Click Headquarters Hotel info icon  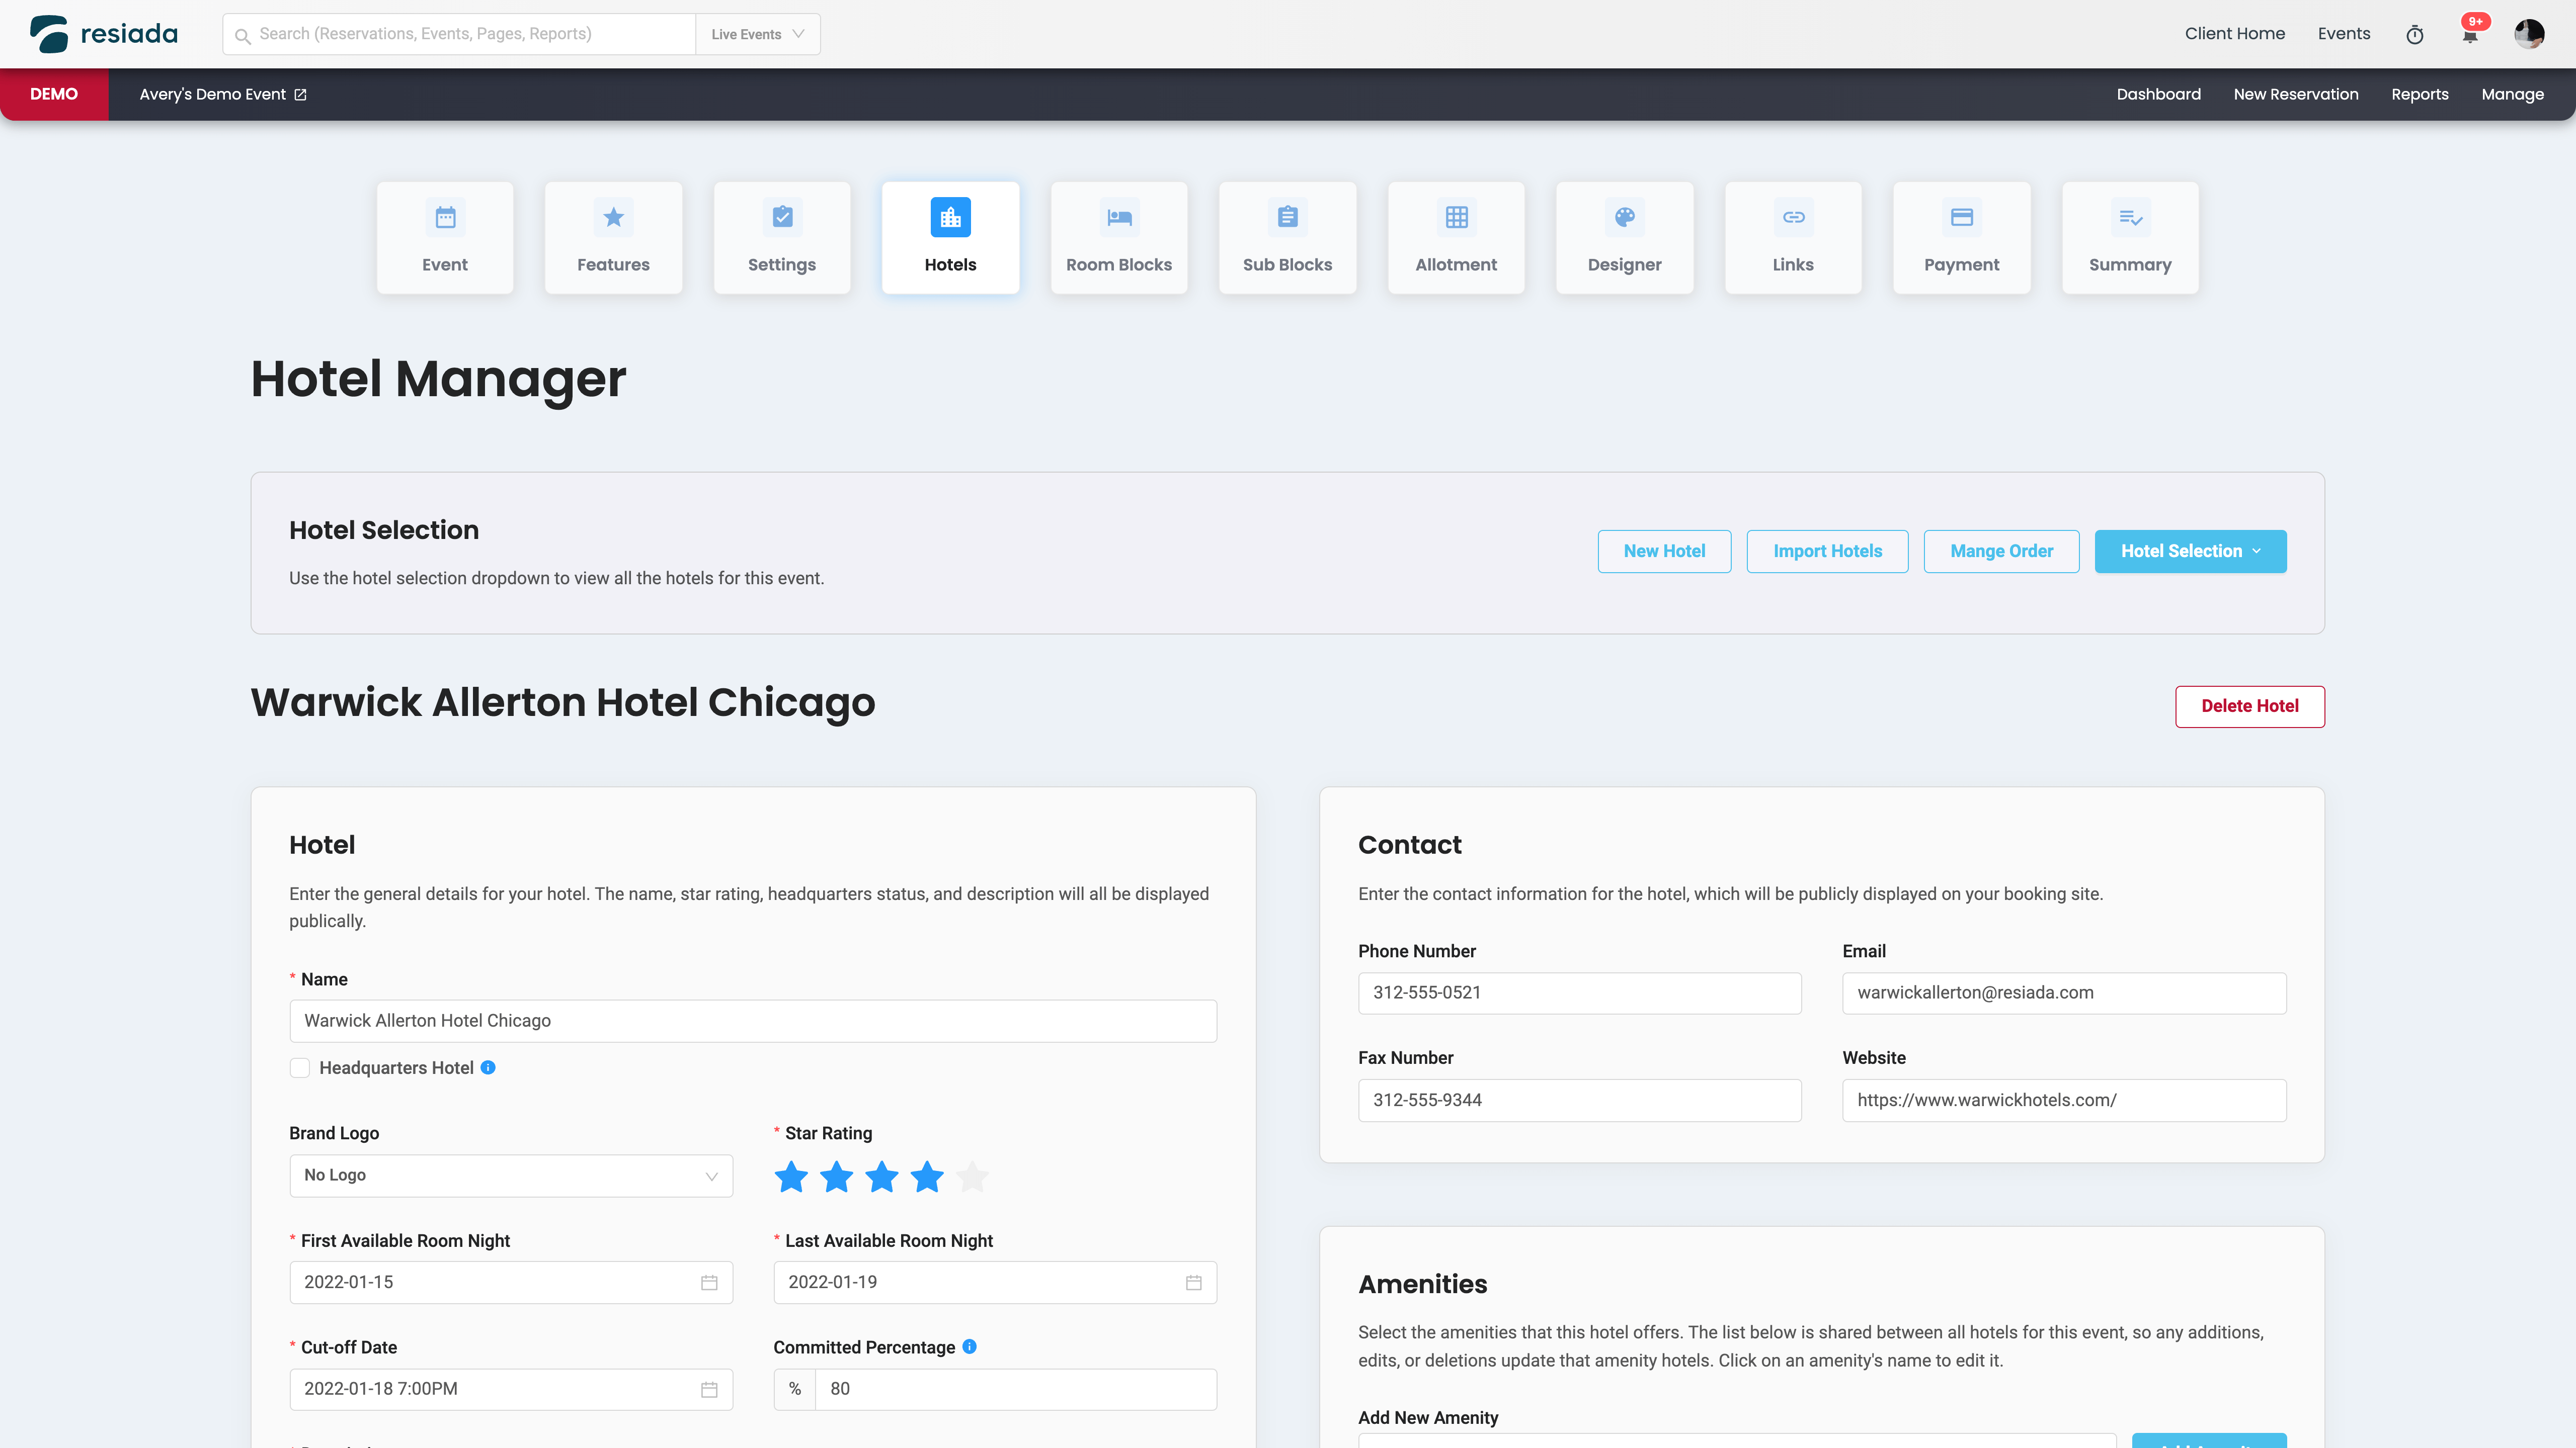coord(488,1067)
